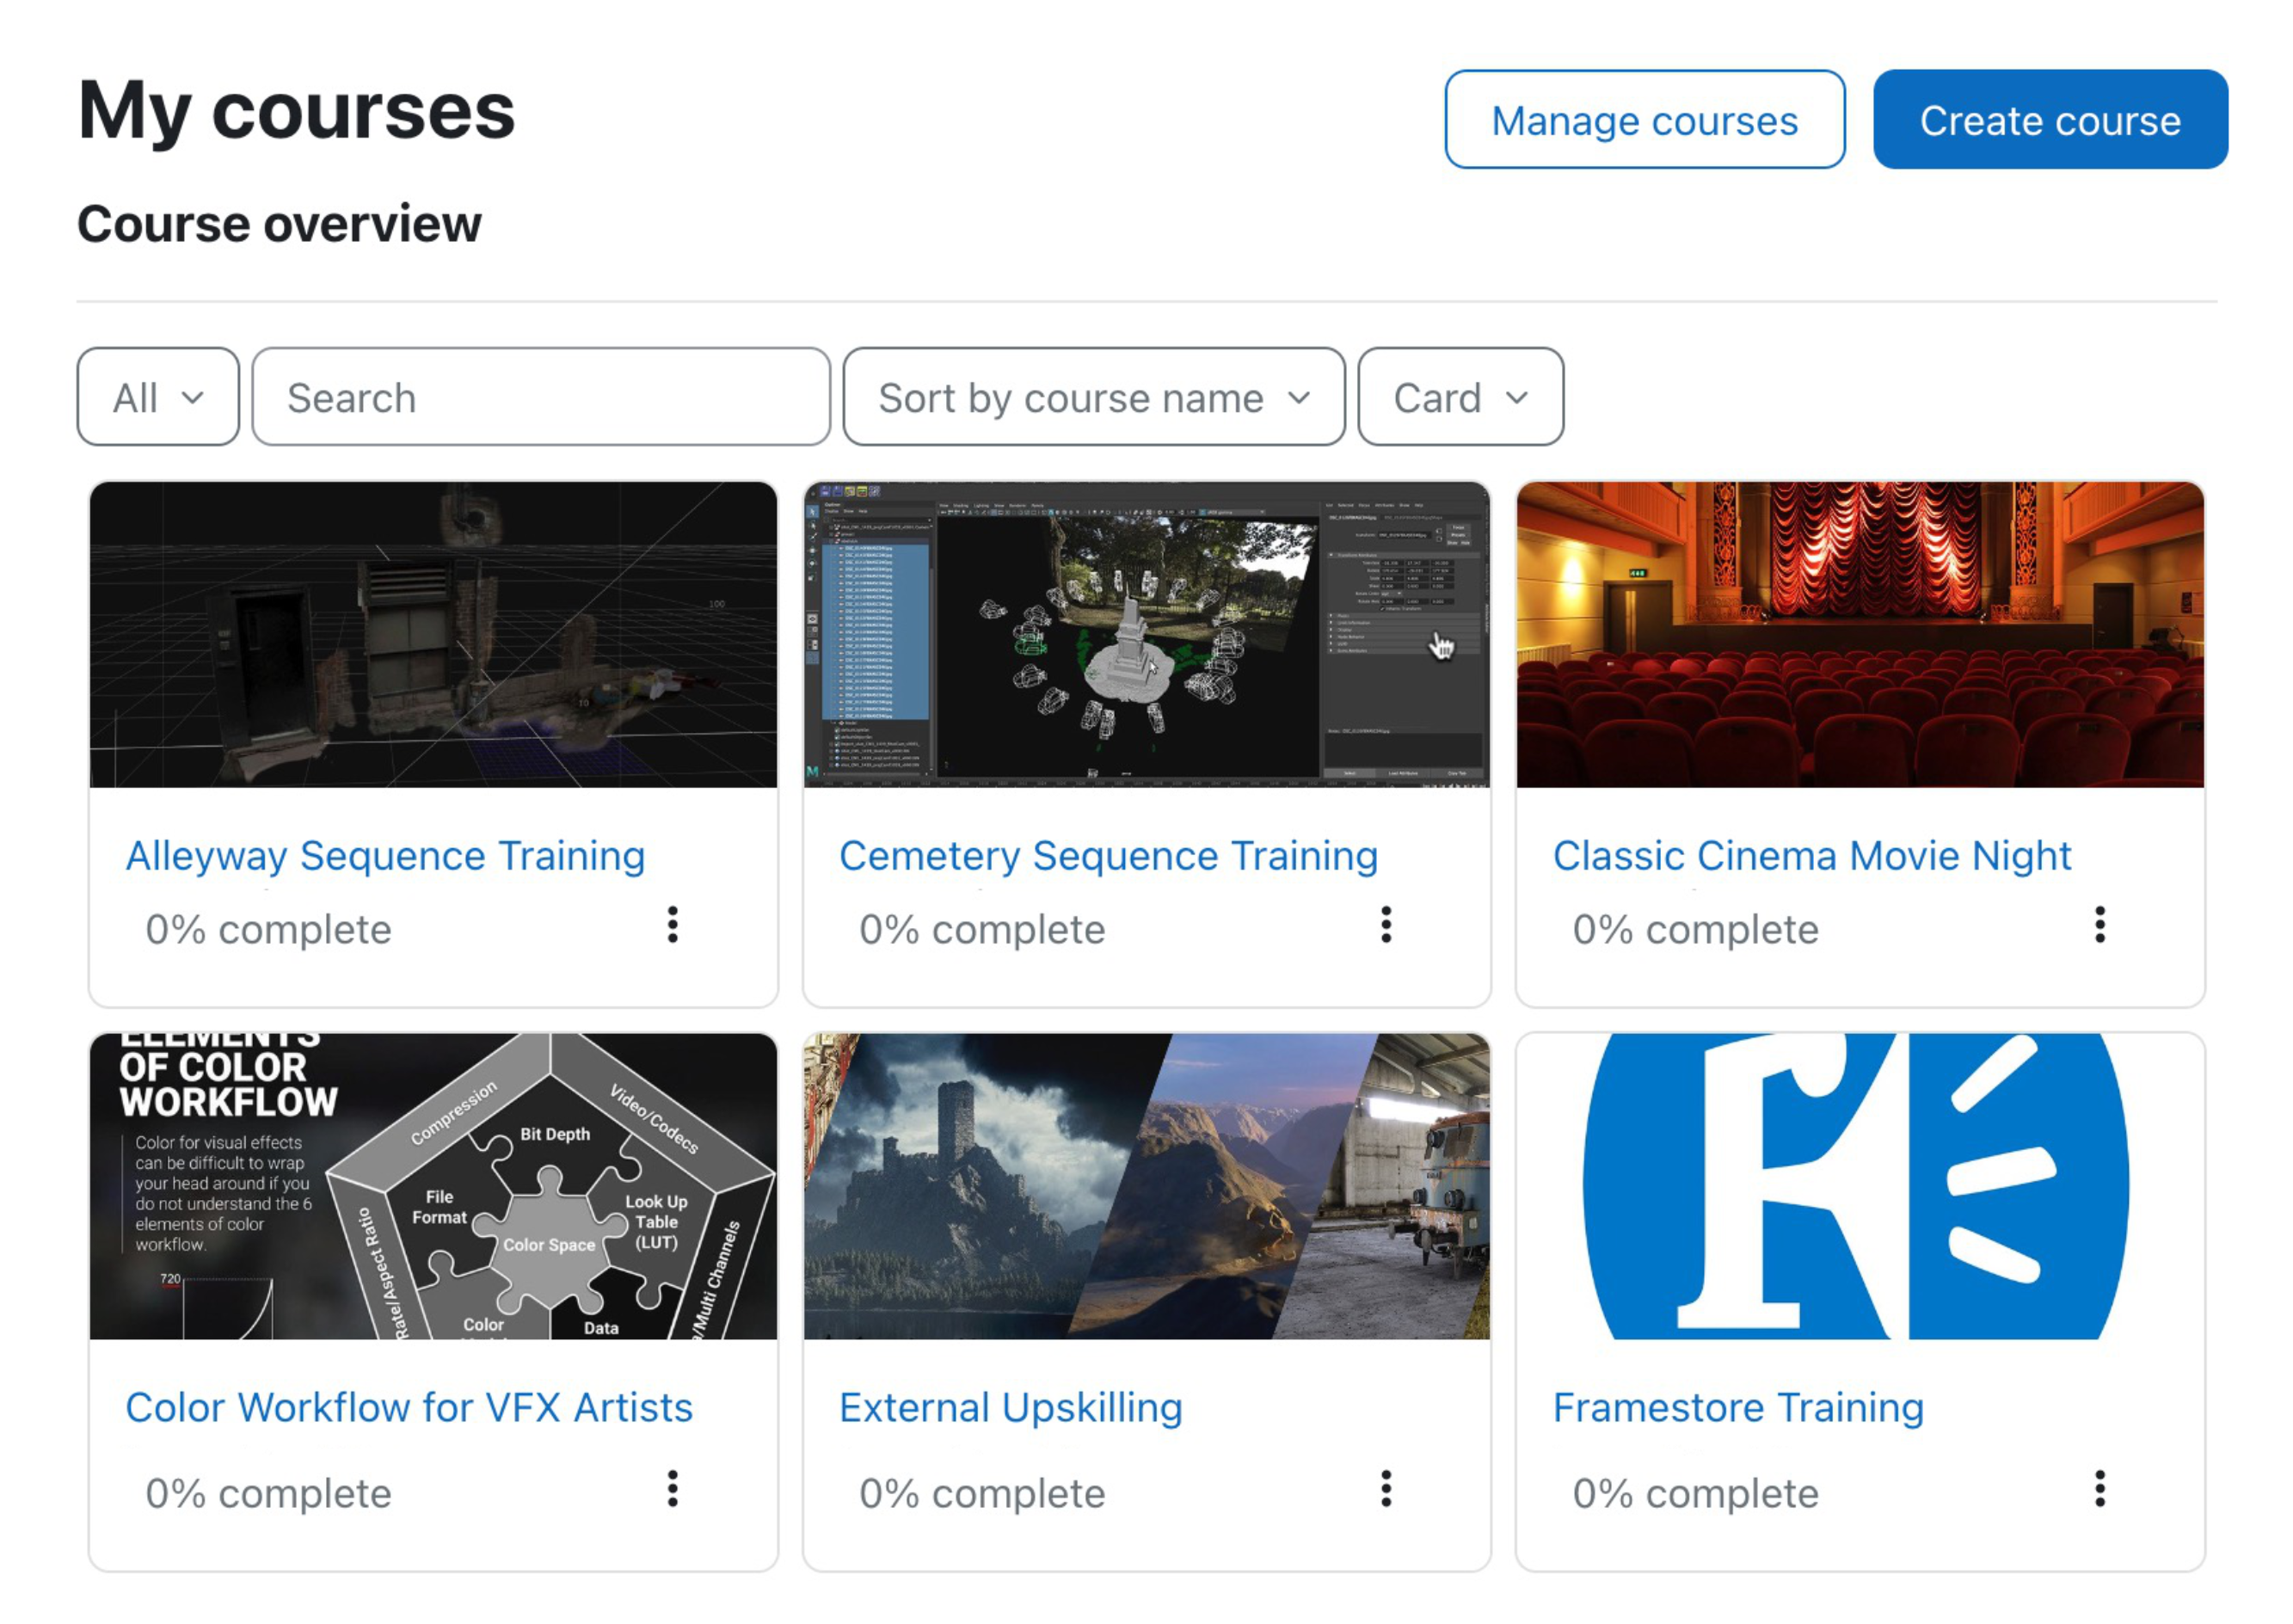
Task: Click the Create course button
Action: click(x=2050, y=120)
